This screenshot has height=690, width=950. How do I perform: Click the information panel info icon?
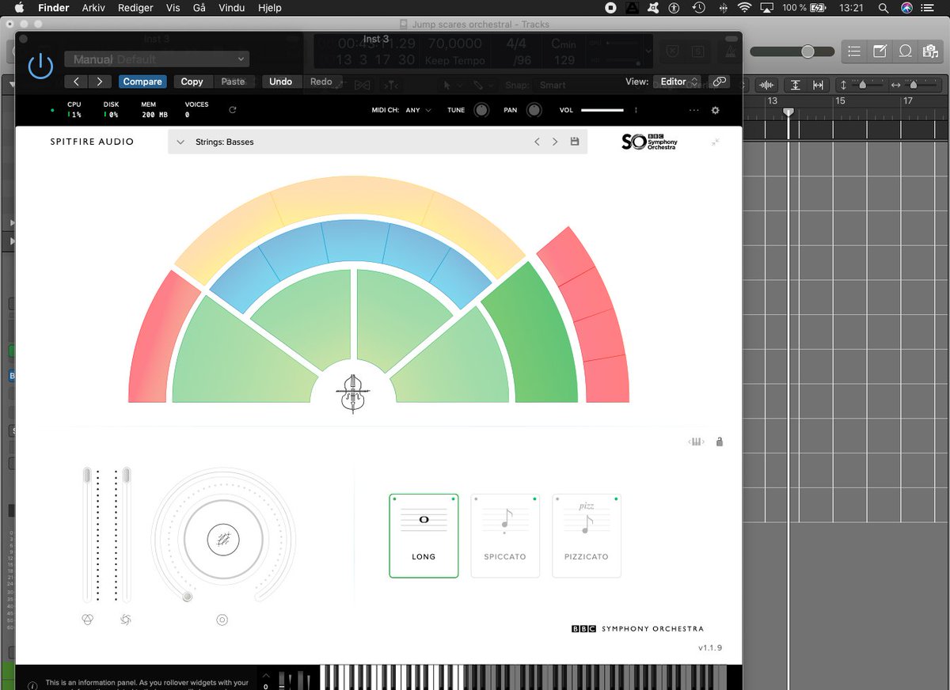point(32,686)
